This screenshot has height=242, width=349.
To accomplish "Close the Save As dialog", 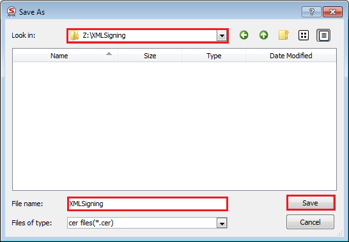I will (x=332, y=12).
